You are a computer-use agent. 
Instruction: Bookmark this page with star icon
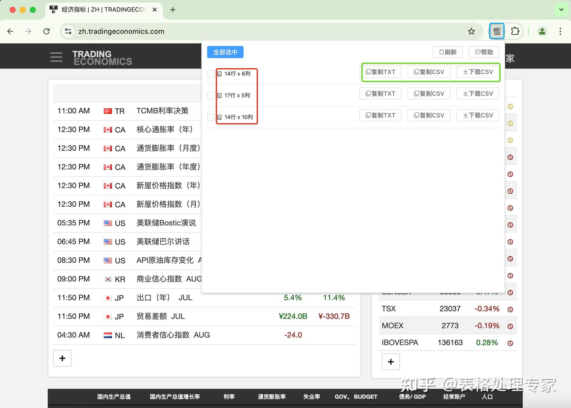click(x=471, y=31)
